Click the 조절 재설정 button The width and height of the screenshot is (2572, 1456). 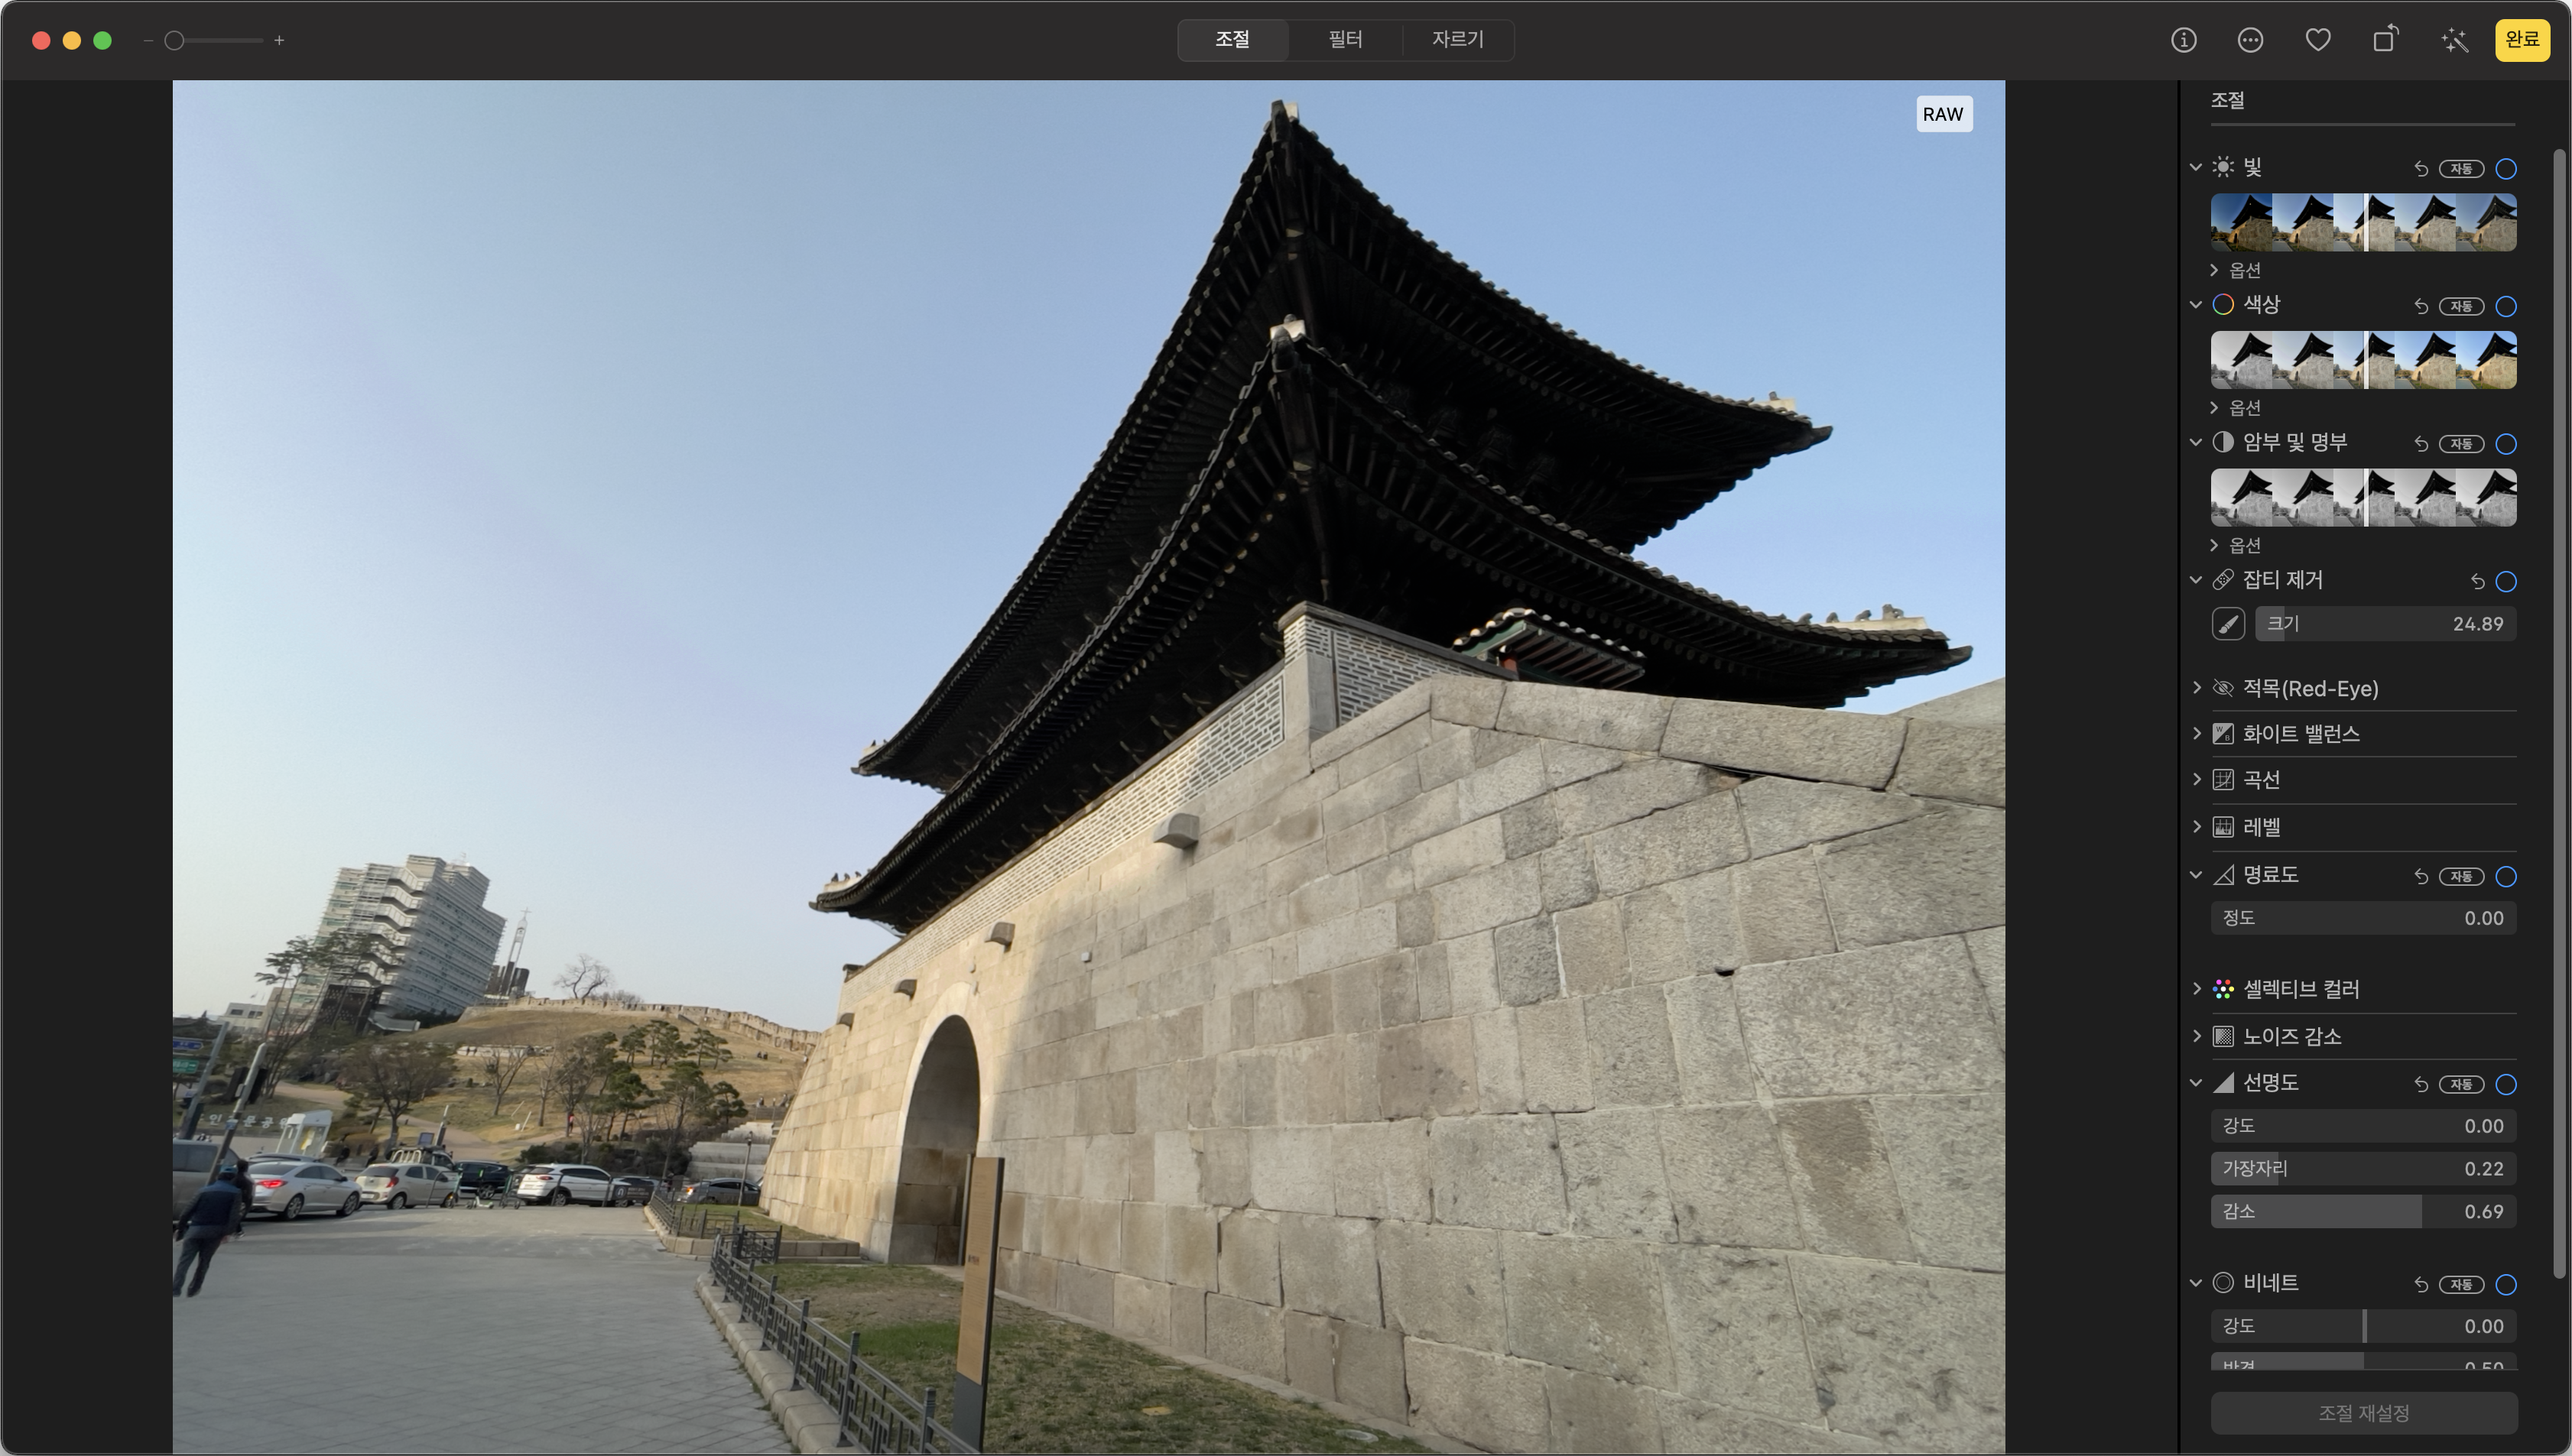click(2363, 1413)
